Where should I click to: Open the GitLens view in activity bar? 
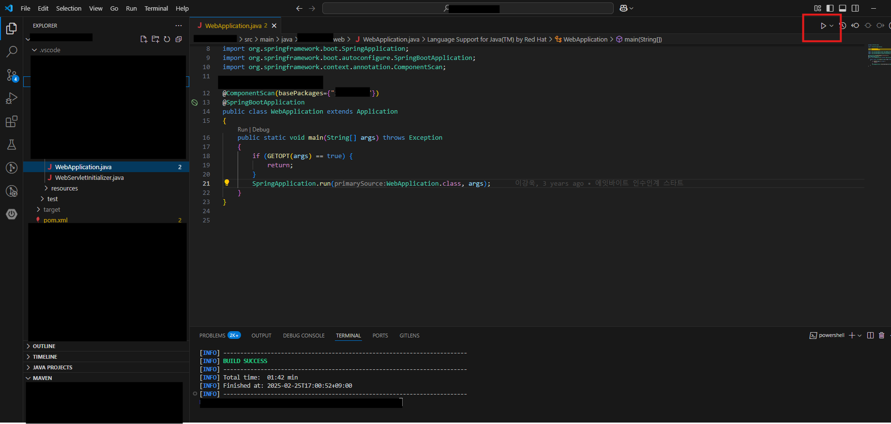tap(12, 168)
